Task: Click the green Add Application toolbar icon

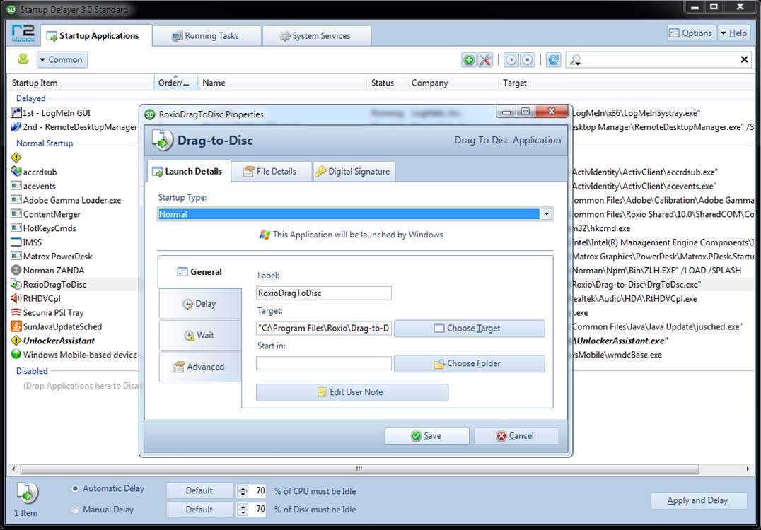Action: [x=469, y=59]
